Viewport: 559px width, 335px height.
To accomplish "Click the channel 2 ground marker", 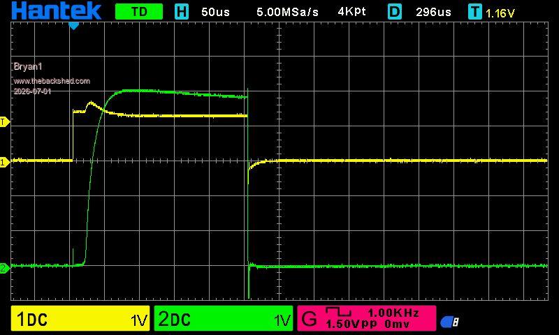I will pos(4,268).
